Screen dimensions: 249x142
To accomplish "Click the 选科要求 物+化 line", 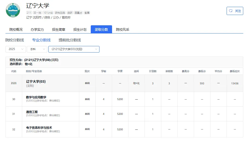I will pos(21,64).
